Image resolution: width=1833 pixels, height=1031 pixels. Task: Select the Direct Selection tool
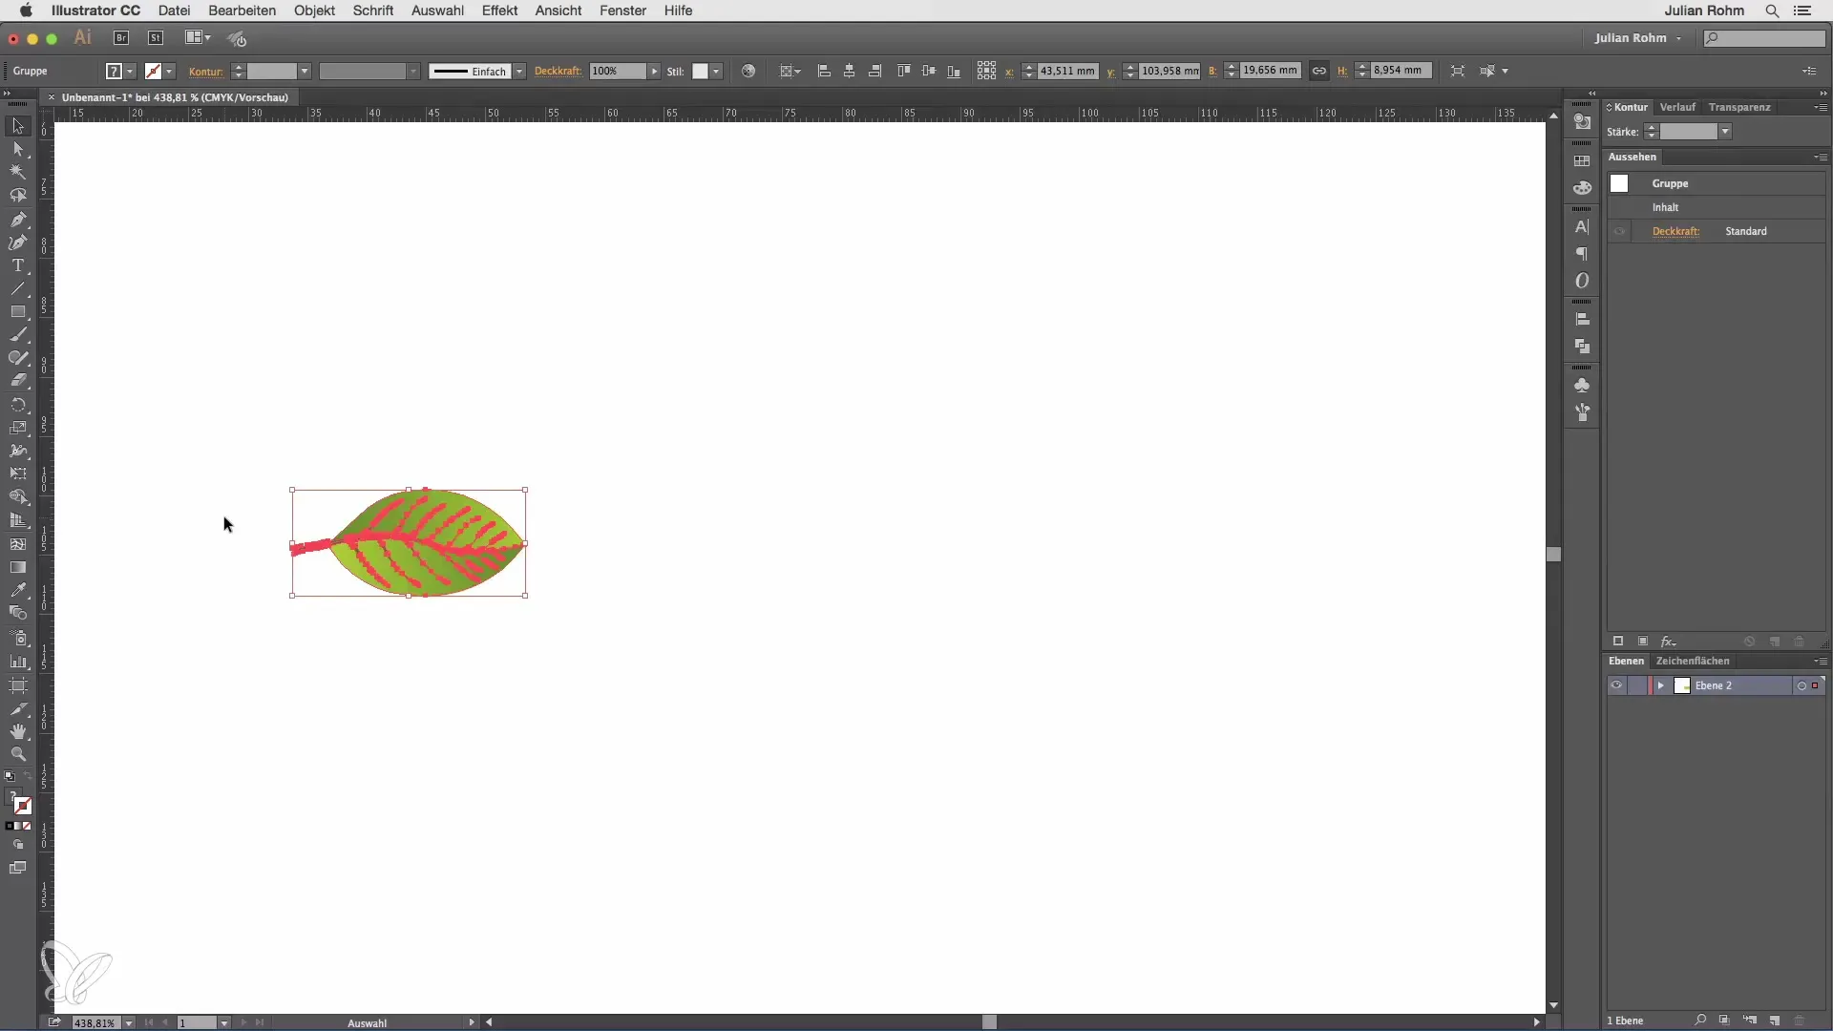tap(18, 149)
